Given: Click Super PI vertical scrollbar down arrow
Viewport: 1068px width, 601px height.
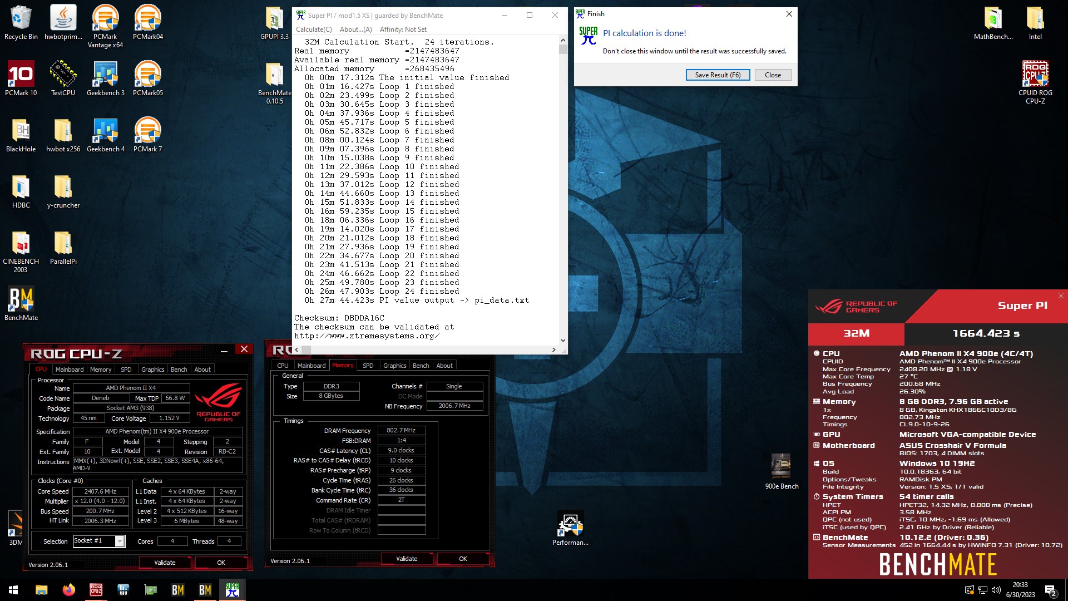Looking at the screenshot, I should click(563, 341).
